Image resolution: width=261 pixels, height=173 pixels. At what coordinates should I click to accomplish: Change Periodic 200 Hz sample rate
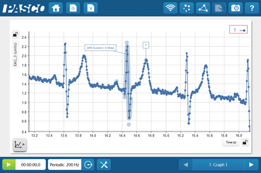[64, 164]
